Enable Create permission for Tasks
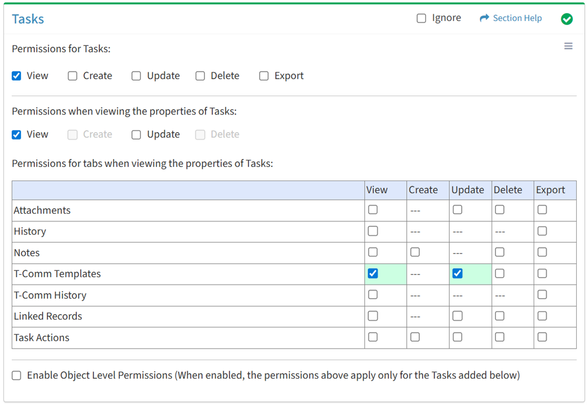The width and height of the screenshot is (587, 405). 73,76
